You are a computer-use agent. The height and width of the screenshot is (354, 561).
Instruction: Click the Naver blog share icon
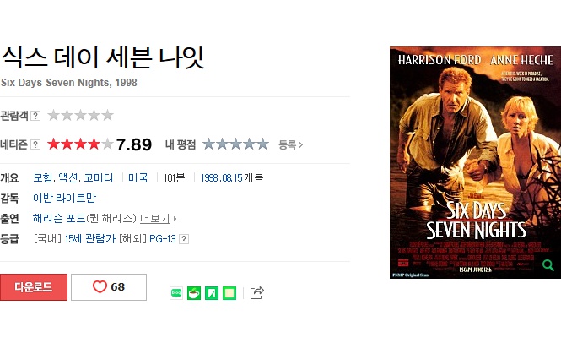(176, 293)
